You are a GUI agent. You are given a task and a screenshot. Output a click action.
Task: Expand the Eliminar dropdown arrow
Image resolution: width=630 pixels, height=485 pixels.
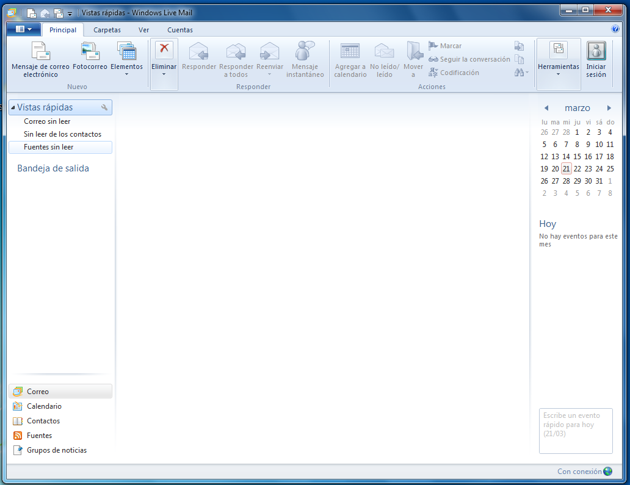[x=164, y=74]
